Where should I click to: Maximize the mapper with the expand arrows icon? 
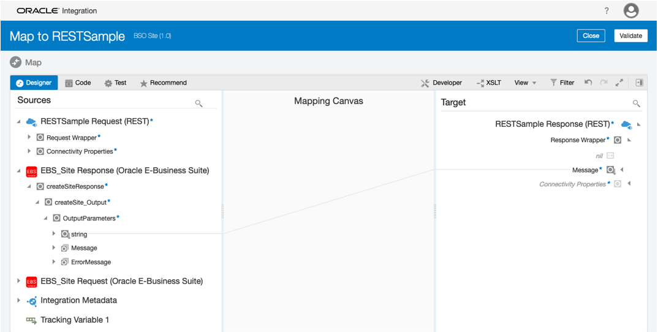coord(619,83)
